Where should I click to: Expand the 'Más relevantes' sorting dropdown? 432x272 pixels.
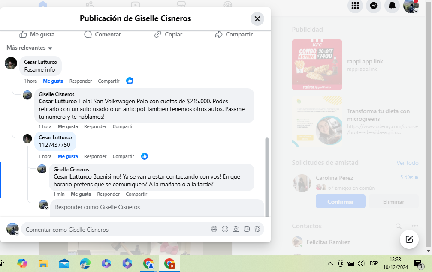[x=29, y=48]
